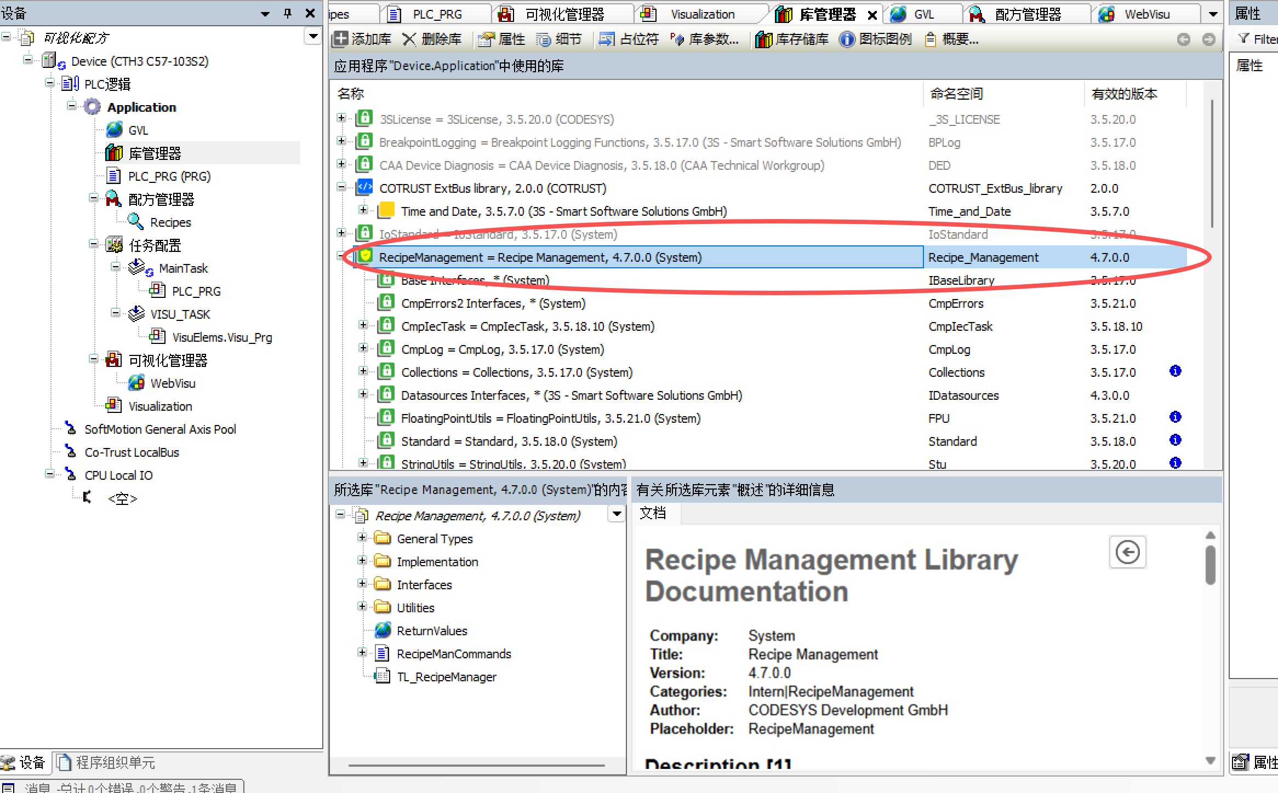Click the back navigation arrow in library toolbar
Screen dimensions: 1278x793
[x=1184, y=39]
